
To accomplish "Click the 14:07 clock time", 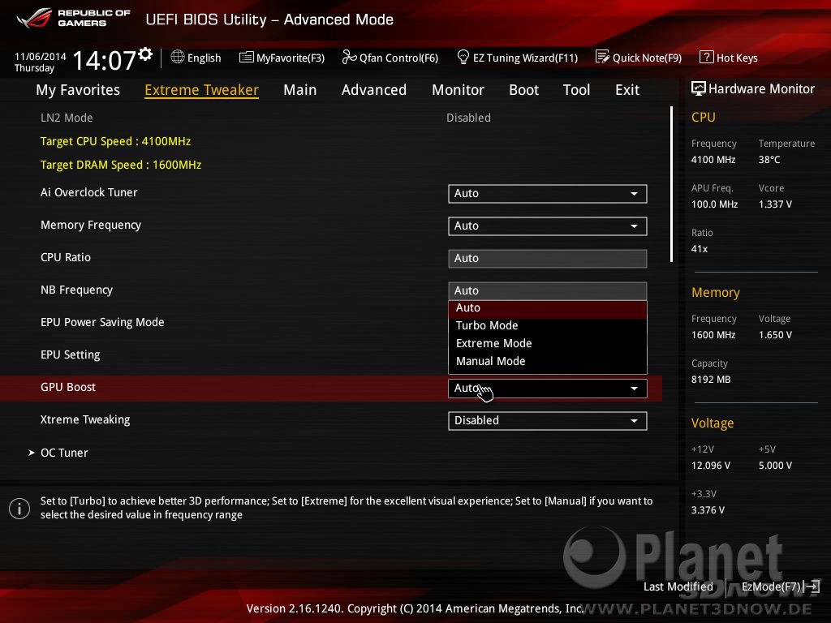I will click(x=104, y=60).
